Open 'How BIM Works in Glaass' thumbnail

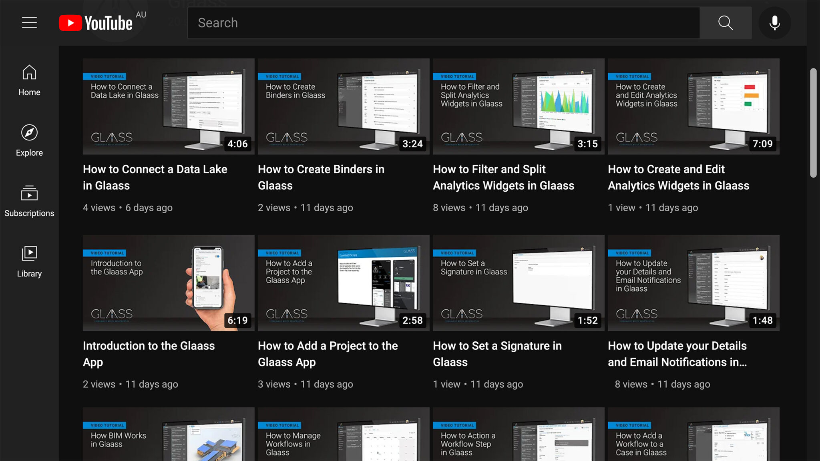[169, 434]
